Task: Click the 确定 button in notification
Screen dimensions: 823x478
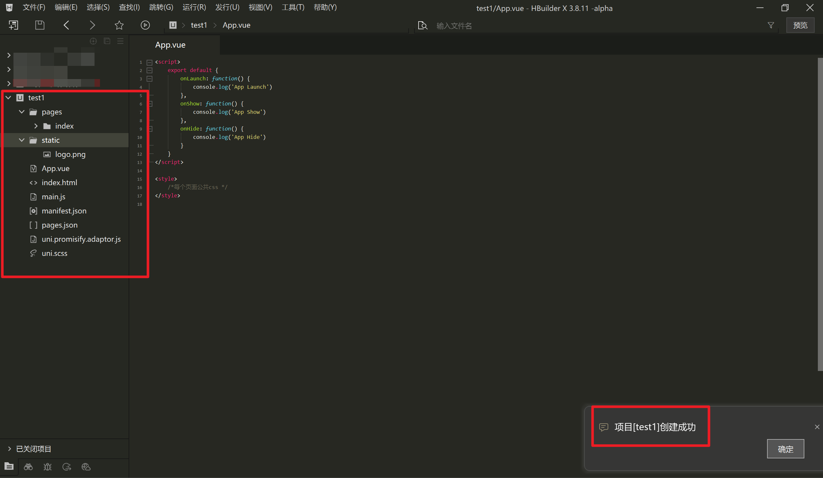Action: click(x=785, y=449)
